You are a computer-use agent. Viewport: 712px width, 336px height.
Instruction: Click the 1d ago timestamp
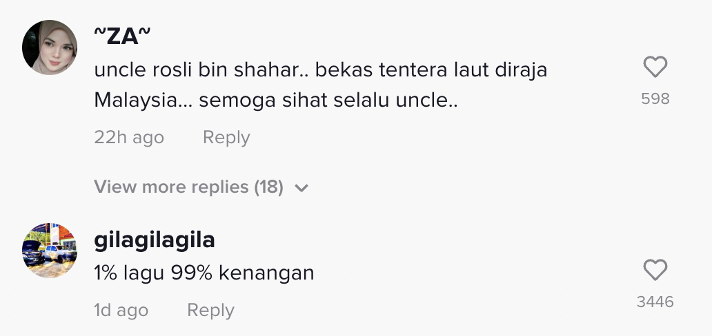pyautogui.click(x=121, y=311)
